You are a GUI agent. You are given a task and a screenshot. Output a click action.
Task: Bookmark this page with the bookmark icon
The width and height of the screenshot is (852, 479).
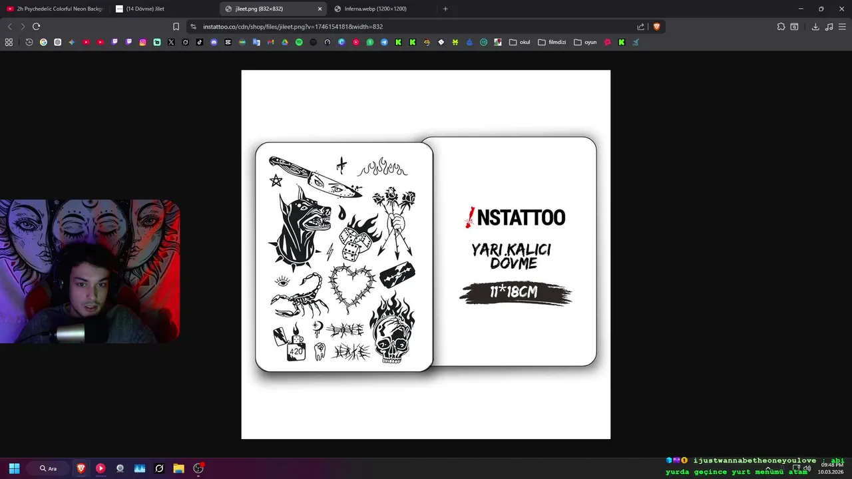click(176, 27)
